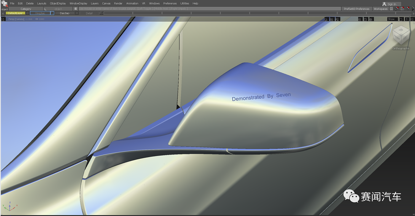The width and height of the screenshot is (415, 216).
Task: Open the Render menu
Action: [x=118, y=4]
